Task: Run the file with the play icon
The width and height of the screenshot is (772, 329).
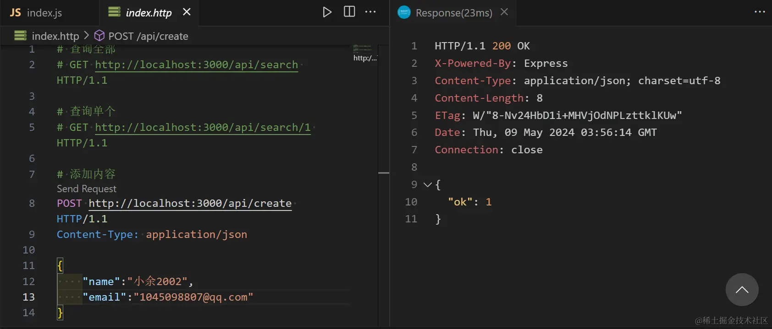Action: [327, 12]
